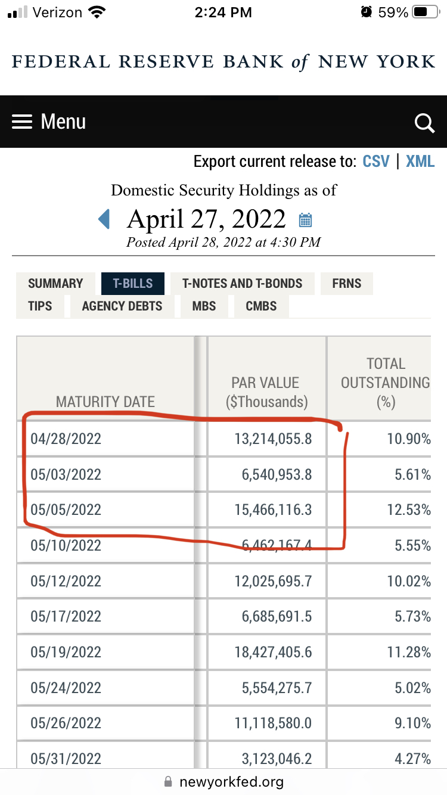
Task: Export current release as XML
Action: click(420, 162)
